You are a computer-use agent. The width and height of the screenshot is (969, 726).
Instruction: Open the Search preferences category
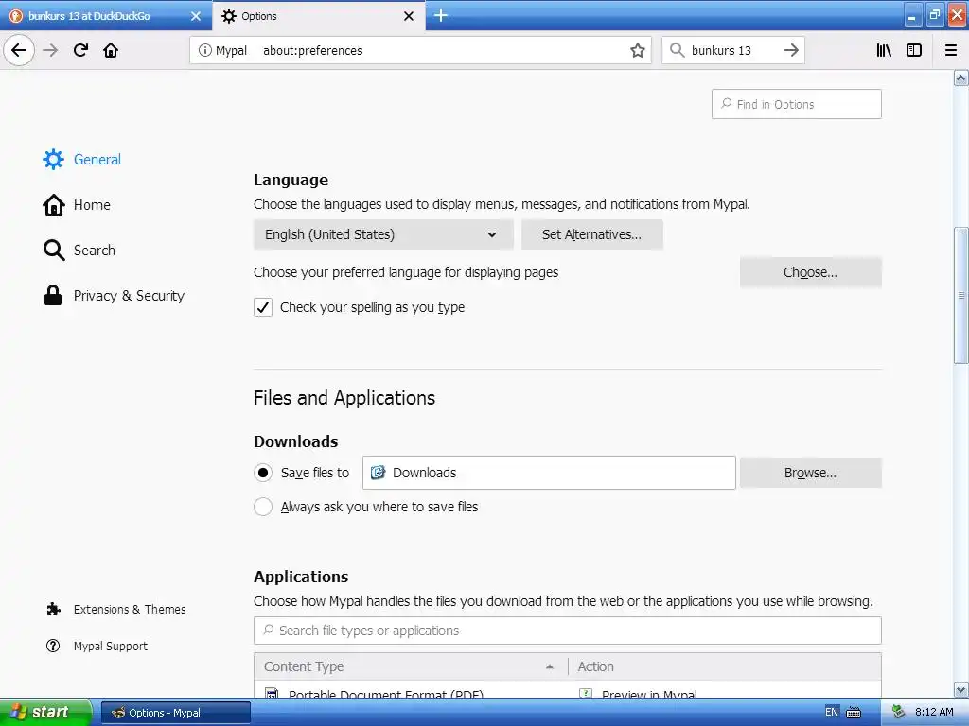(79, 250)
